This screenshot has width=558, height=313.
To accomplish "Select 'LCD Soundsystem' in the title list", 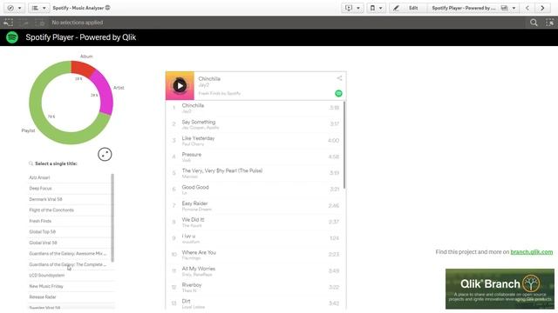I will tap(70, 276).
